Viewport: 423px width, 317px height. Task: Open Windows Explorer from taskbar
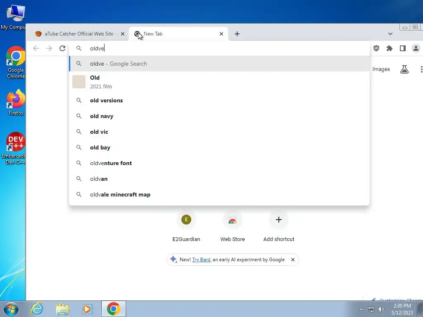62,309
